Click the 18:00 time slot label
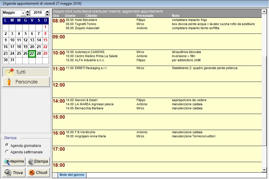Image resolution: width=269 pixels, height=179 pixels. tap(59, 165)
